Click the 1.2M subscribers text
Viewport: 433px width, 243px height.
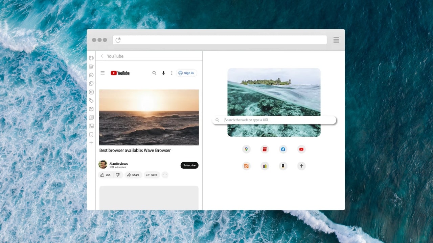tap(118, 167)
